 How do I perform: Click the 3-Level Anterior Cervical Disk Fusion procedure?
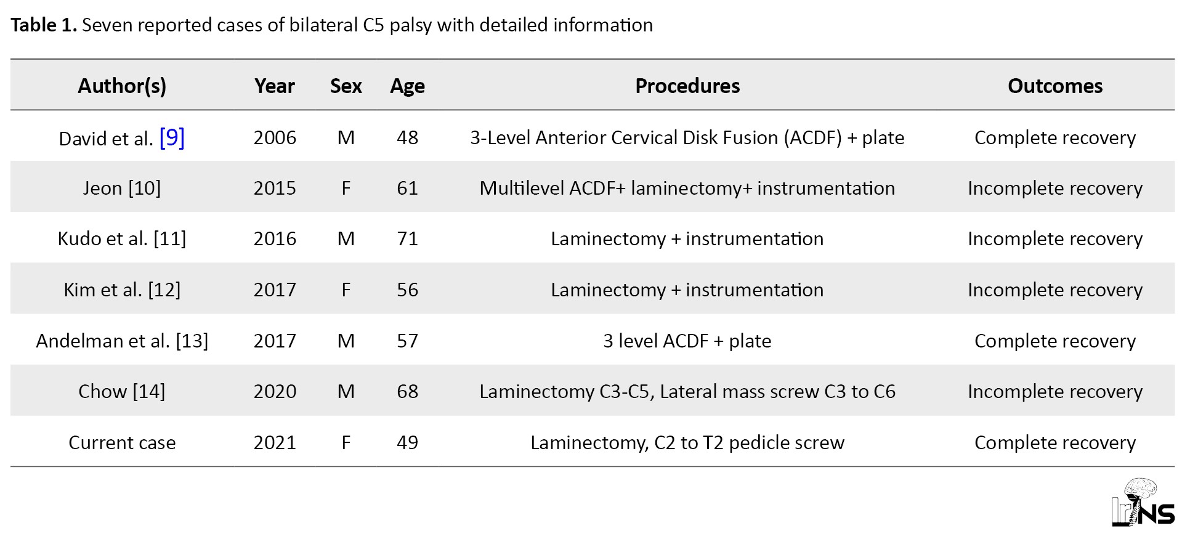click(x=687, y=137)
